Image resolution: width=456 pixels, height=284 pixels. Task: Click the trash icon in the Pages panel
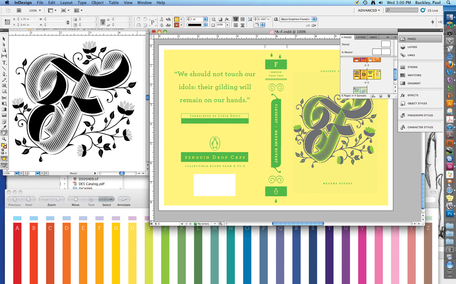tap(389, 96)
